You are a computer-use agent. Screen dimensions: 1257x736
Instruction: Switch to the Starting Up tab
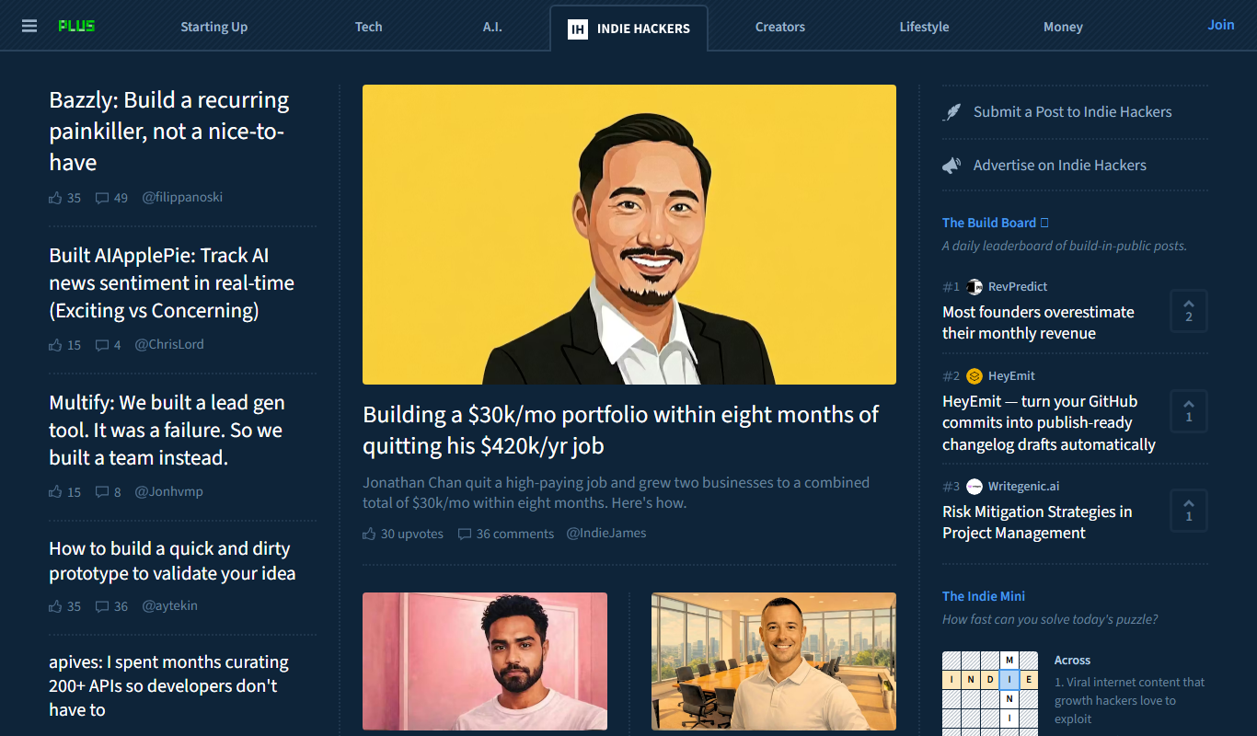pyautogui.click(x=213, y=27)
